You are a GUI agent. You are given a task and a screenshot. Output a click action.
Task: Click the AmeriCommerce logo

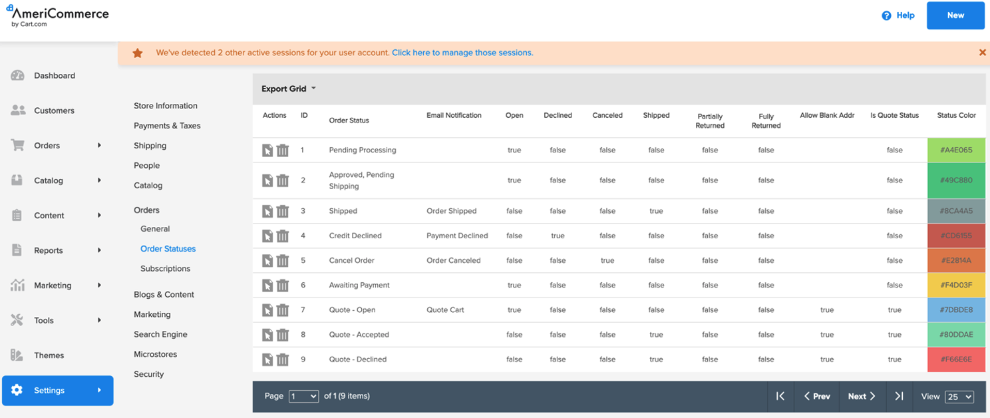(57, 16)
